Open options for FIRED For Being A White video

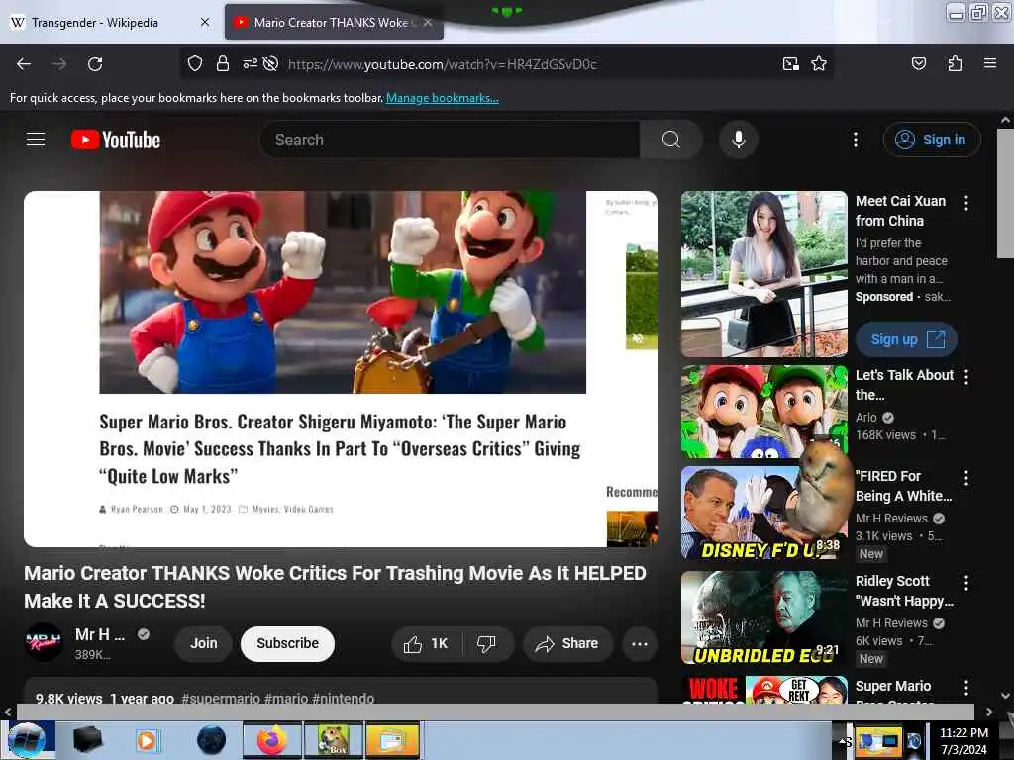[x=966, y=478]
